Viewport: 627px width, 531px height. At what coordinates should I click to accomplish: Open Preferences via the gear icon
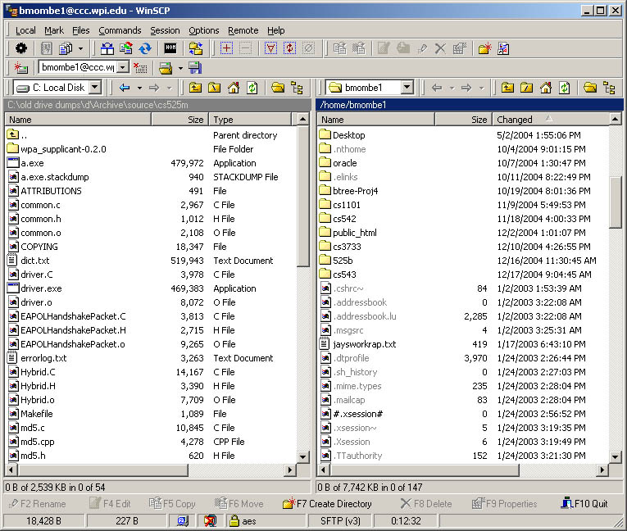point(21,49)
